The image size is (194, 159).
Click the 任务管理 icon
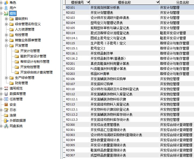tap(6, 99)
